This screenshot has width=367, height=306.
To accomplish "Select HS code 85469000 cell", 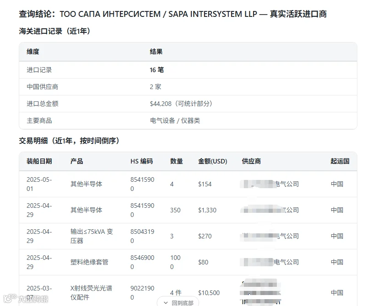I will 142,262.
